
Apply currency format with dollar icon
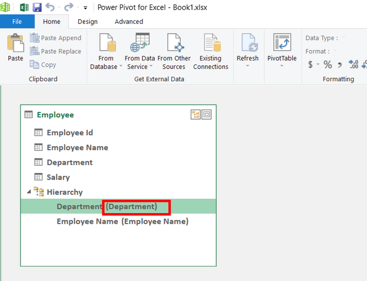(310, 64)
